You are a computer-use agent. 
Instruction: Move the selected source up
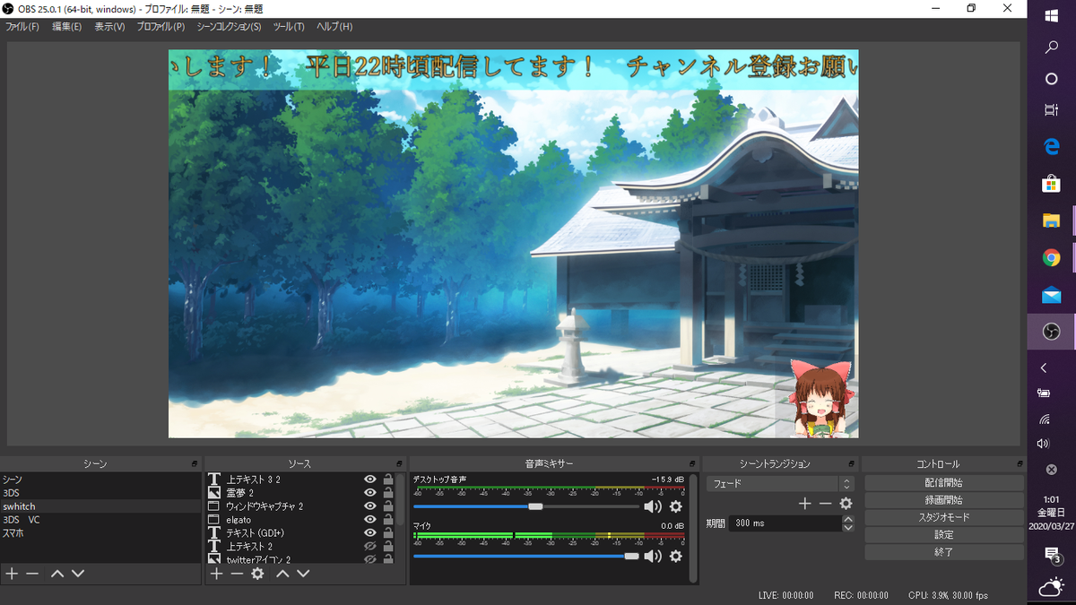click(282, 574)
